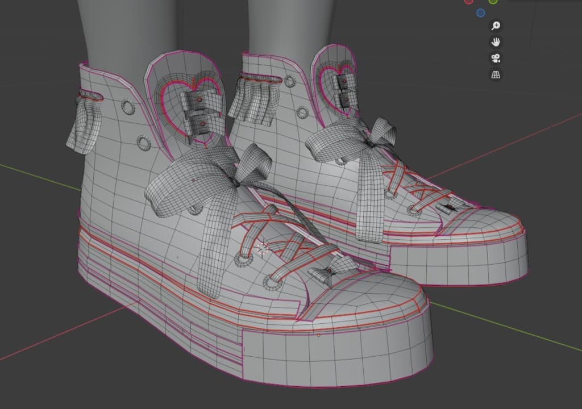
Task: Click the 3D cursor on the front shoe
Action: pyautogui.click(x=263, y=248)
